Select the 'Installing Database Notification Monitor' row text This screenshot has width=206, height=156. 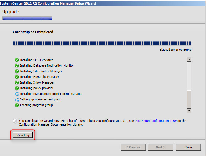47,65
